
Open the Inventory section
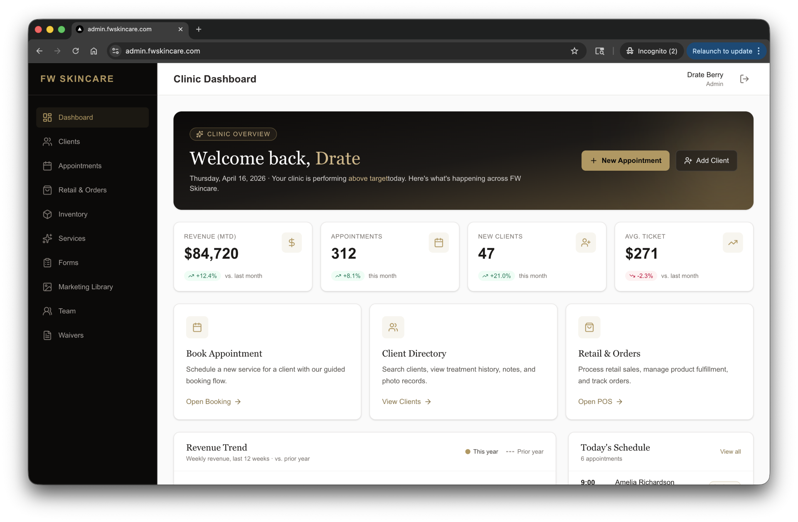click(x=72, y=214)
